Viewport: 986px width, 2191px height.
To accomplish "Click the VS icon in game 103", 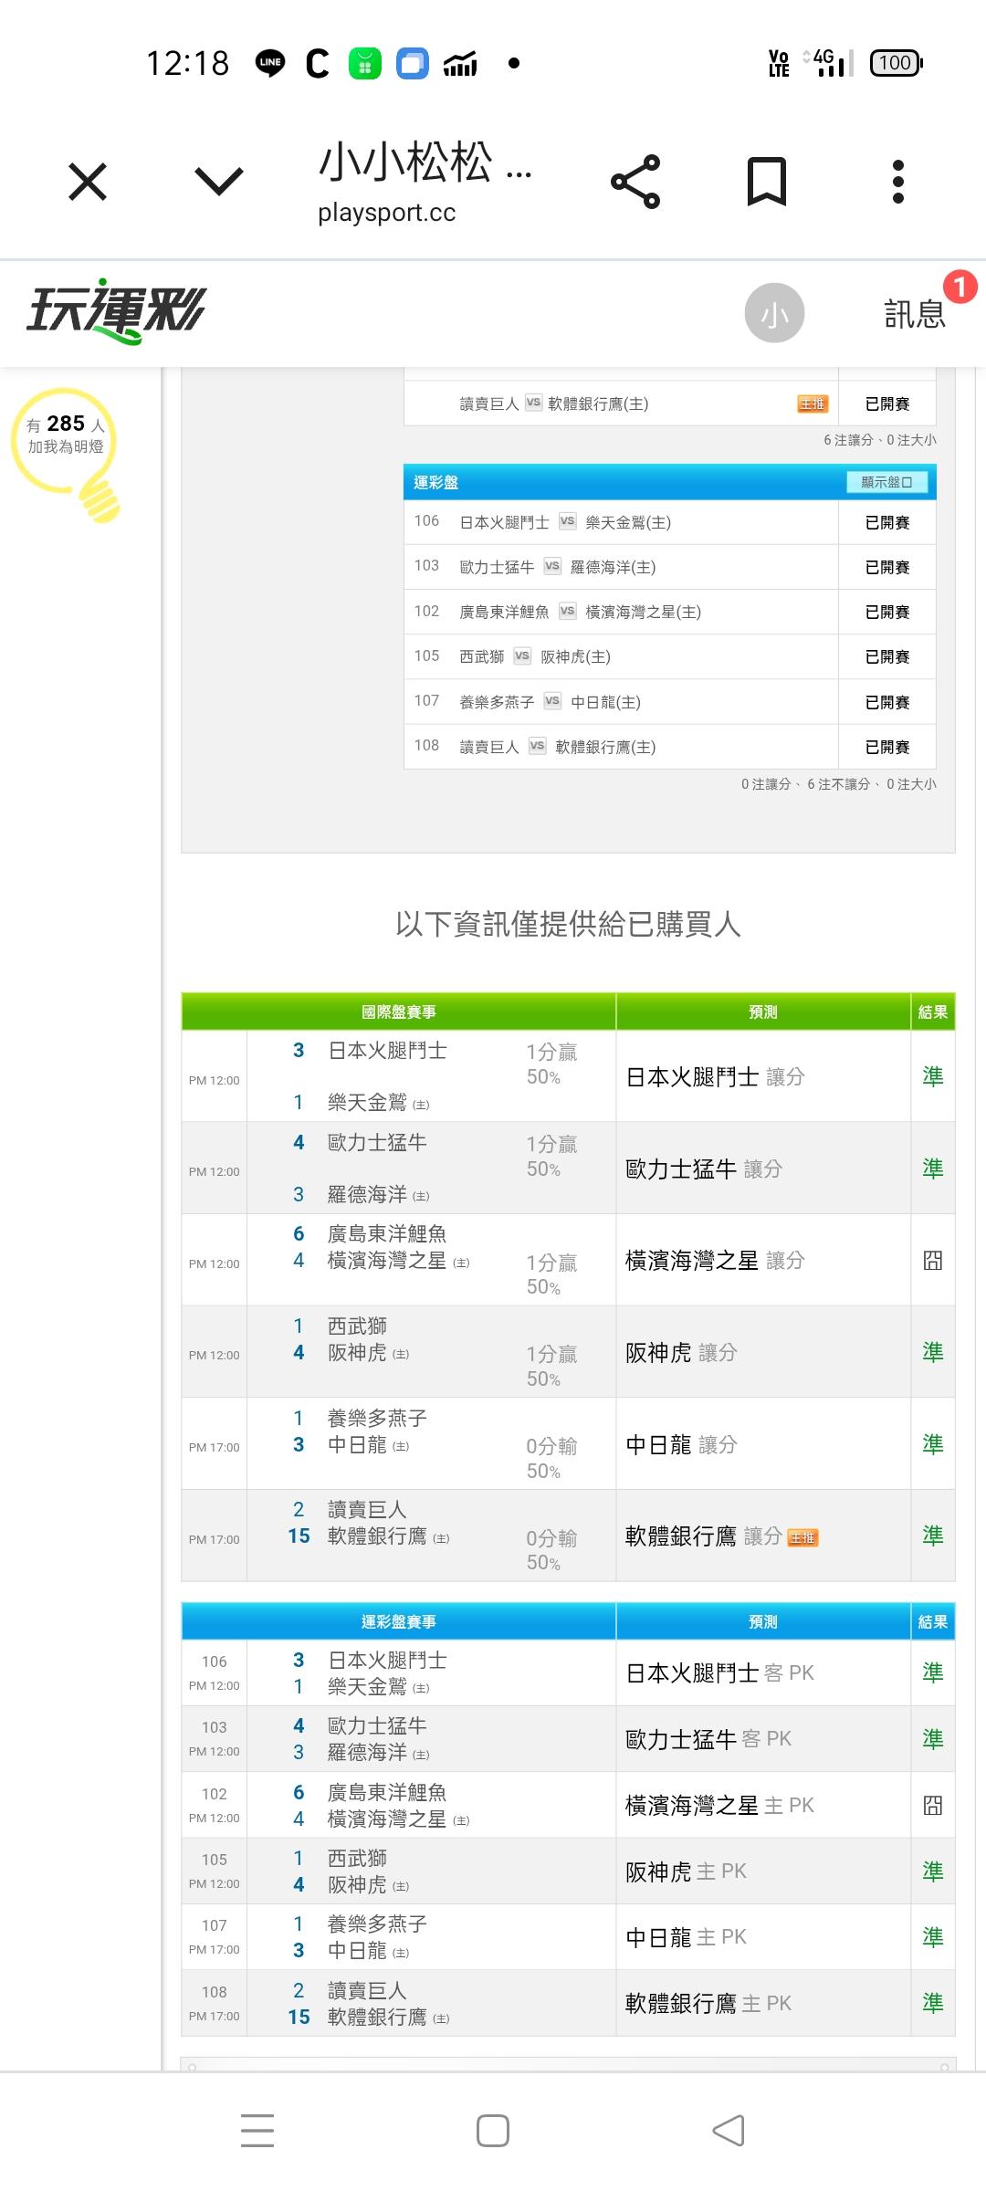I will click(552, 566).
